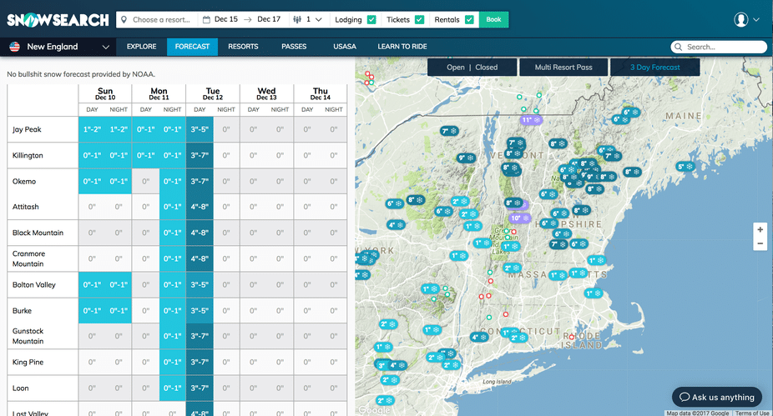The image size is (773, 416).
Task: Click the Thu Dec 14 column header
Action: (x=321, y=93)
